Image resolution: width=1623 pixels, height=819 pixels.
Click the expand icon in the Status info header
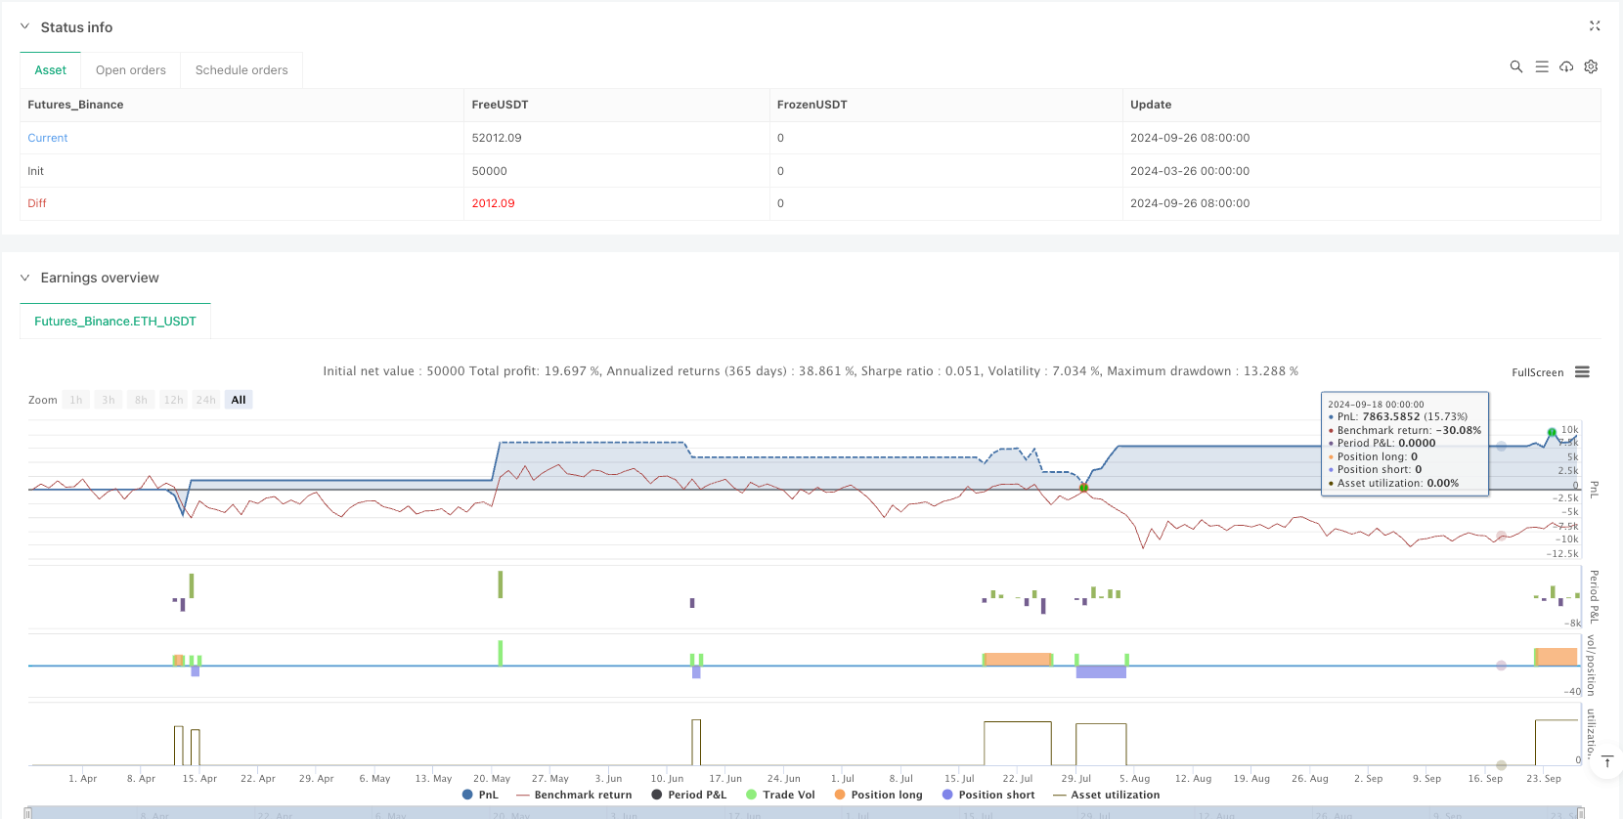tap(1595, 26)
